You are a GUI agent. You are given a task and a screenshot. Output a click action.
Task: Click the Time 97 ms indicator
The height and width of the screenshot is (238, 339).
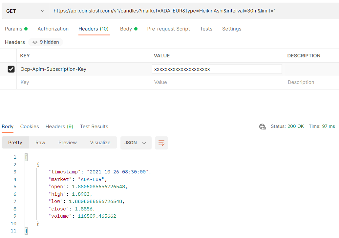[322, 126]
